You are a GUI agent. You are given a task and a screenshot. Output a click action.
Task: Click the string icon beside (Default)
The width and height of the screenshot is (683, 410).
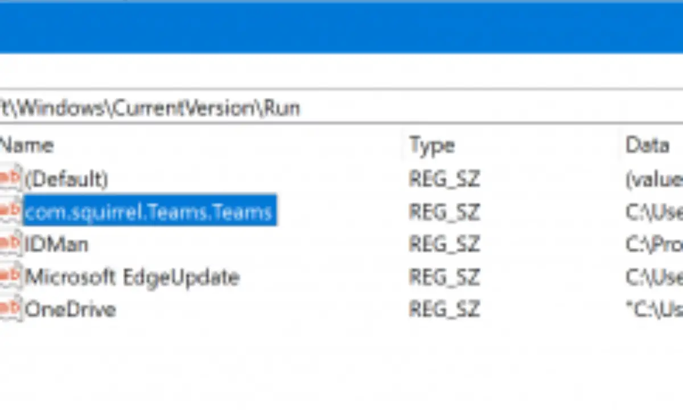(10, 179)
